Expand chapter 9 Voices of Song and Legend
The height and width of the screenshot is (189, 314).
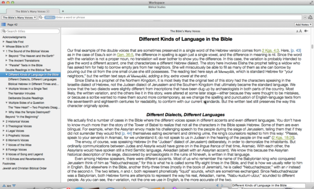tap(4, 154)
